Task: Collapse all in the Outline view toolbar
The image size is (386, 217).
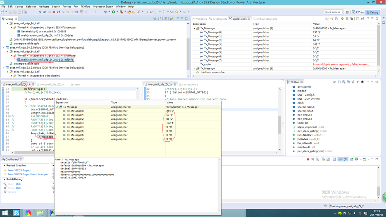Action: pos(339,82)
